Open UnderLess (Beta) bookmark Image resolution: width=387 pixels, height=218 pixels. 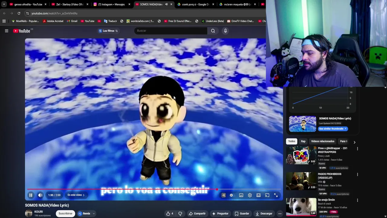pyautogui.click(x=213, y=21)
